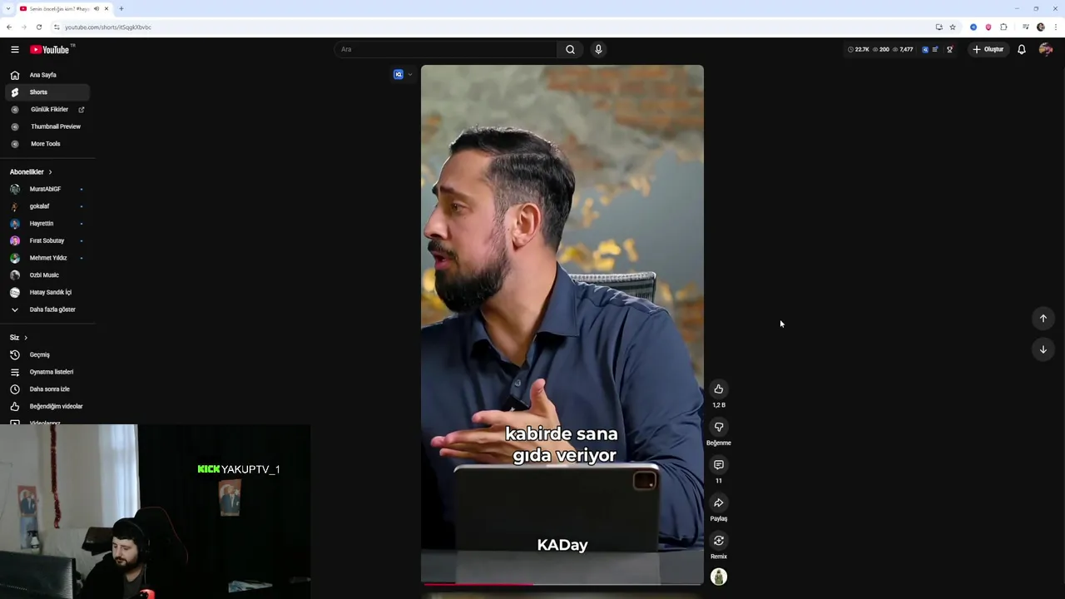This screenshot has height=599, width=1065.
Task: Open the Chrome three-dot menu
Action: tap(1056, 27)
